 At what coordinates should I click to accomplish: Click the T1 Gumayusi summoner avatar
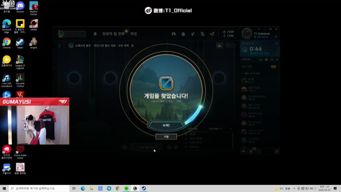247,34
